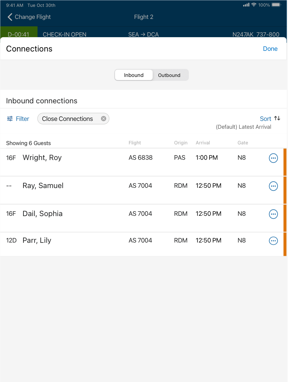Screen dimensions: 288x382
Task: Switch to the Inbound tab
Action: pos(134,75)
